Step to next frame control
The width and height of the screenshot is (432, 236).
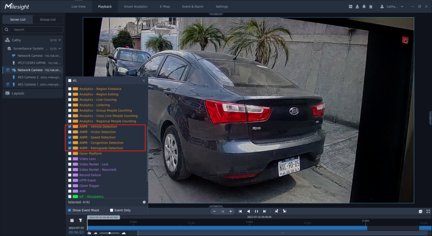click(x=265, y=211)
